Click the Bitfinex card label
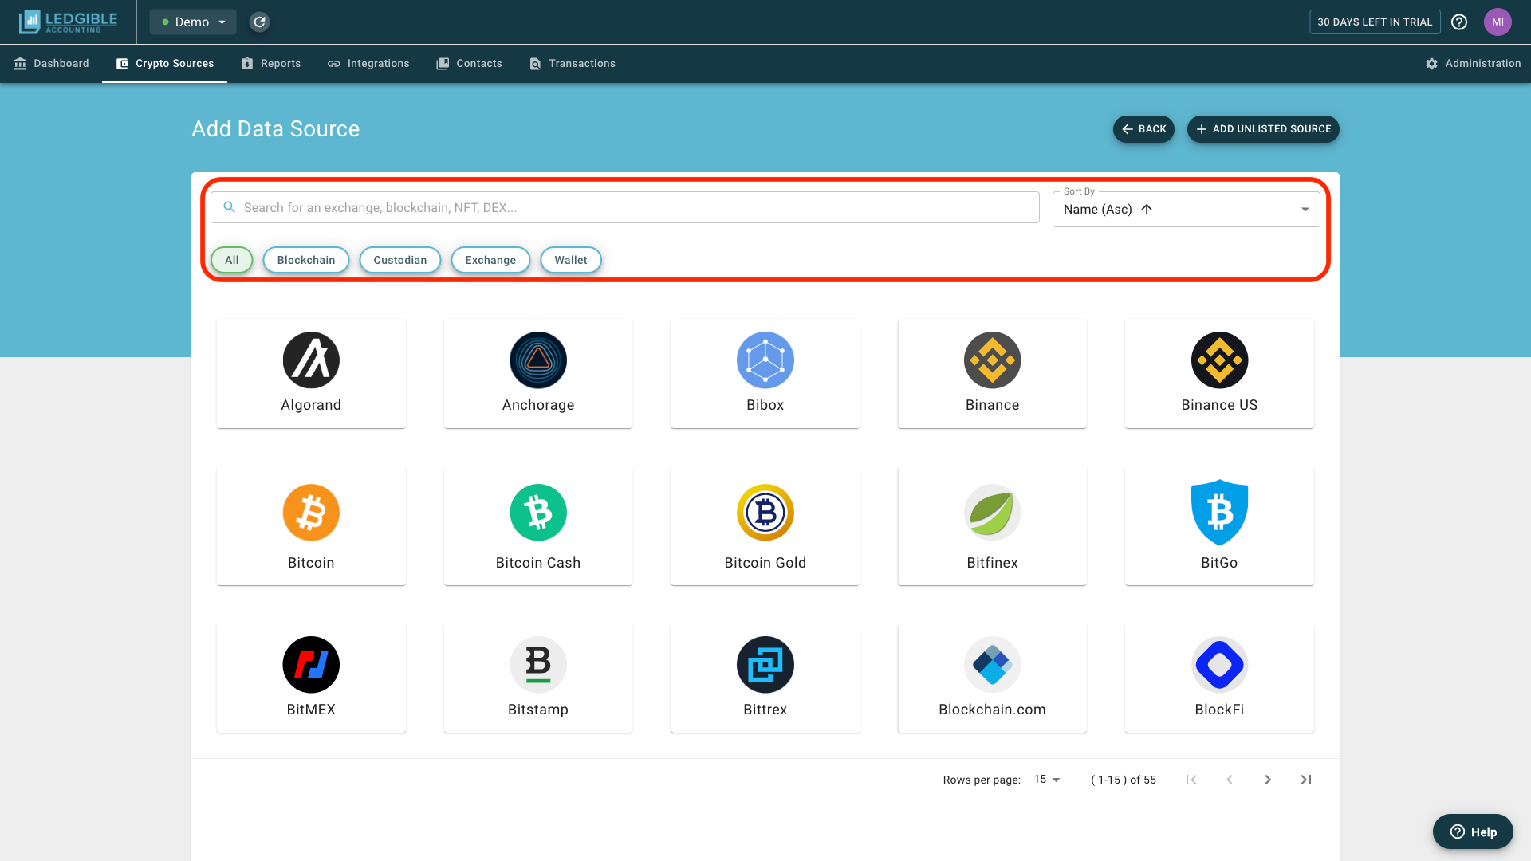 pyautogui.click(x=993, y=563)
